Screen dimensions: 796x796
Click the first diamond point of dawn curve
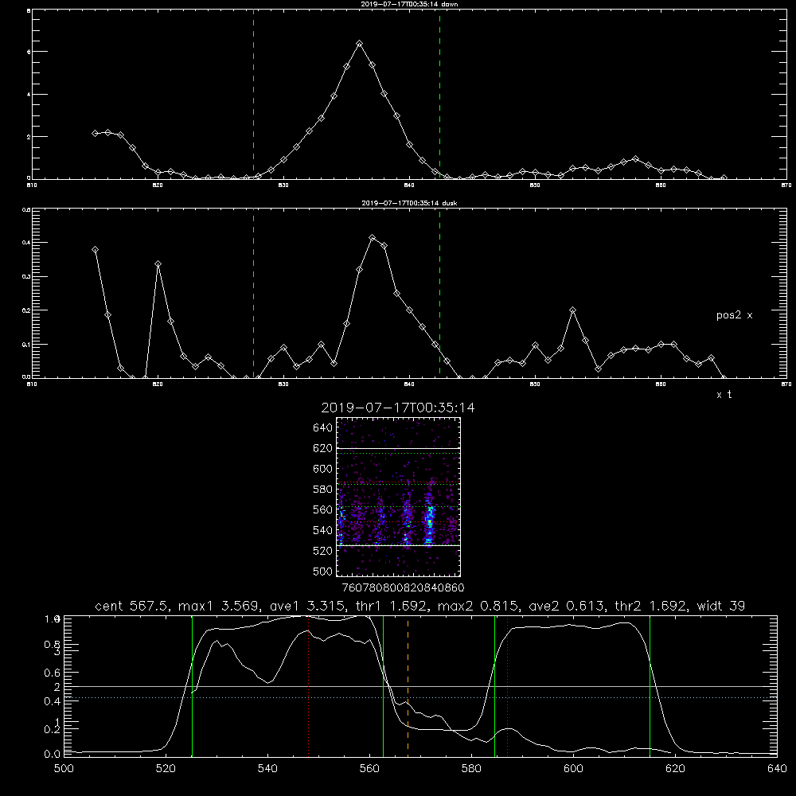95,133
